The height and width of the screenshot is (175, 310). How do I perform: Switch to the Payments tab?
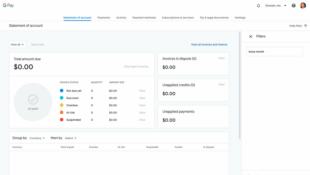104,18
